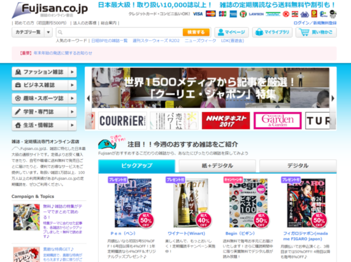
Task: Open the 買い物かご cart button
Action: click(x=316, y=32)
